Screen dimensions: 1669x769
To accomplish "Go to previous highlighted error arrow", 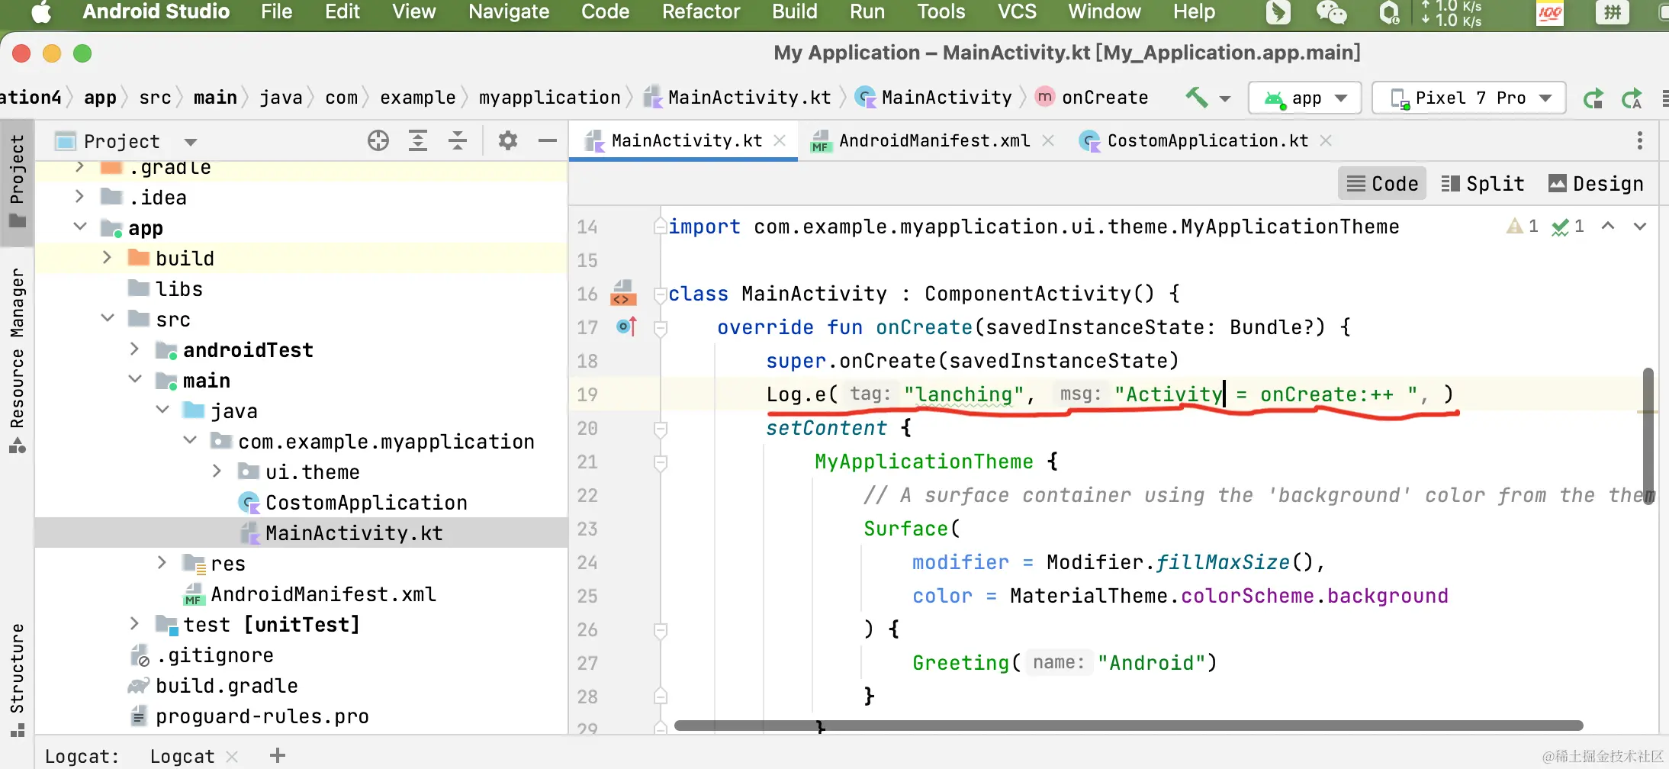I will click(1608, 226).
